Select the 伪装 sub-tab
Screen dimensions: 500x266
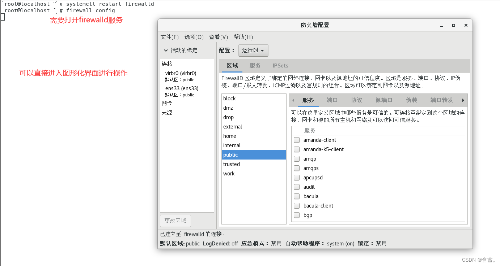(x=412, y=100)
